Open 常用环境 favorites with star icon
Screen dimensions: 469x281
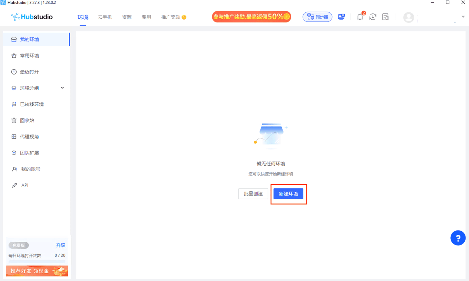click(x=29, y=56)
